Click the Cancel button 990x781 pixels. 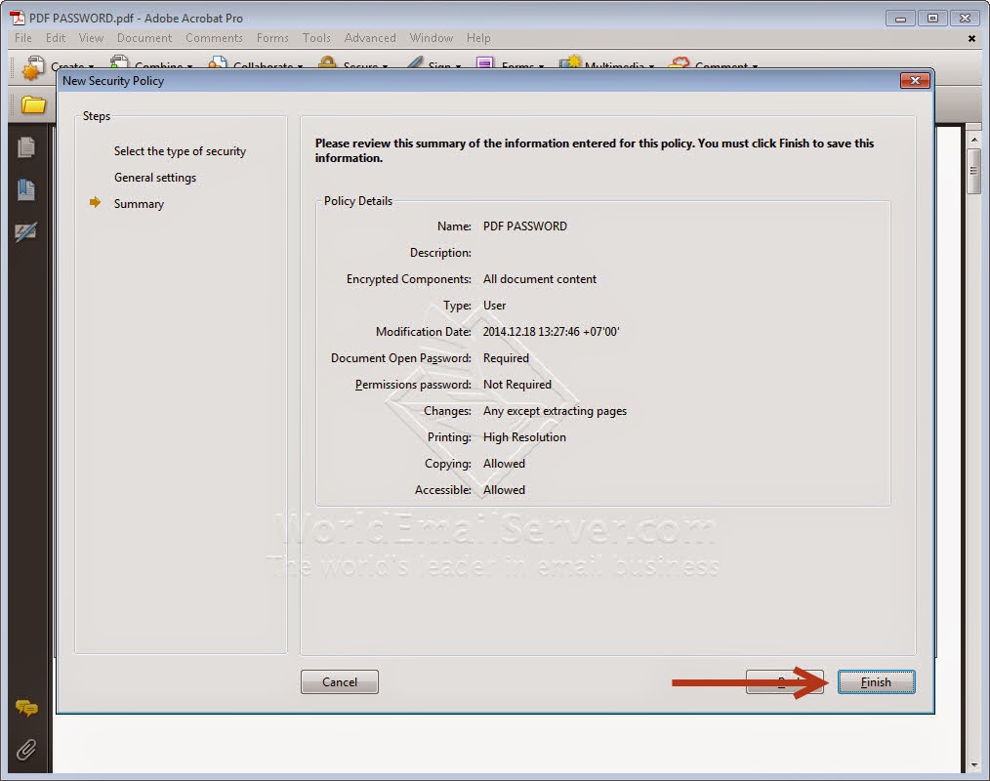[x=340, y=681]
